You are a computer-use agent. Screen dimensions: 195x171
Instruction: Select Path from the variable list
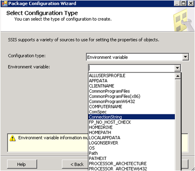coord(132,153)
